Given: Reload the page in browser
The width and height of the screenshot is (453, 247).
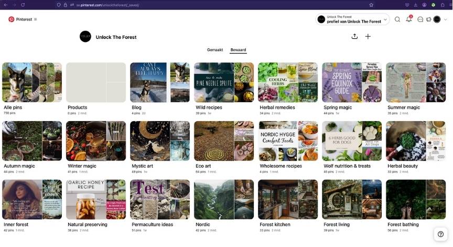Looking at the screenshot, I should [23, 5].
